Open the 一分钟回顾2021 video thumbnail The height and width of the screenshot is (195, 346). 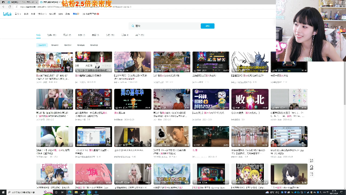click(211, 99)
